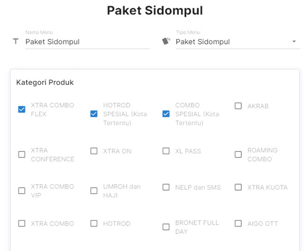Enable the AIGO OTT checkbox

tap(238, 223)
